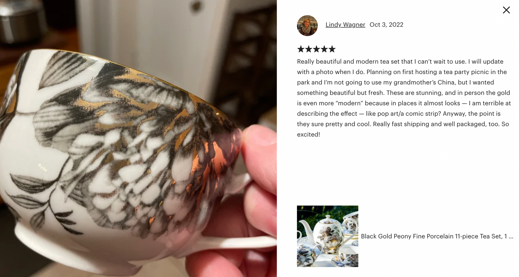
Task: Click the fifth star of the rating
Action: pos(332,49)
